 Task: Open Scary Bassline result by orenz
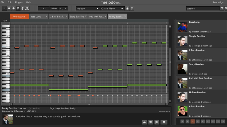pyautogui.click(x=201, y=69)
